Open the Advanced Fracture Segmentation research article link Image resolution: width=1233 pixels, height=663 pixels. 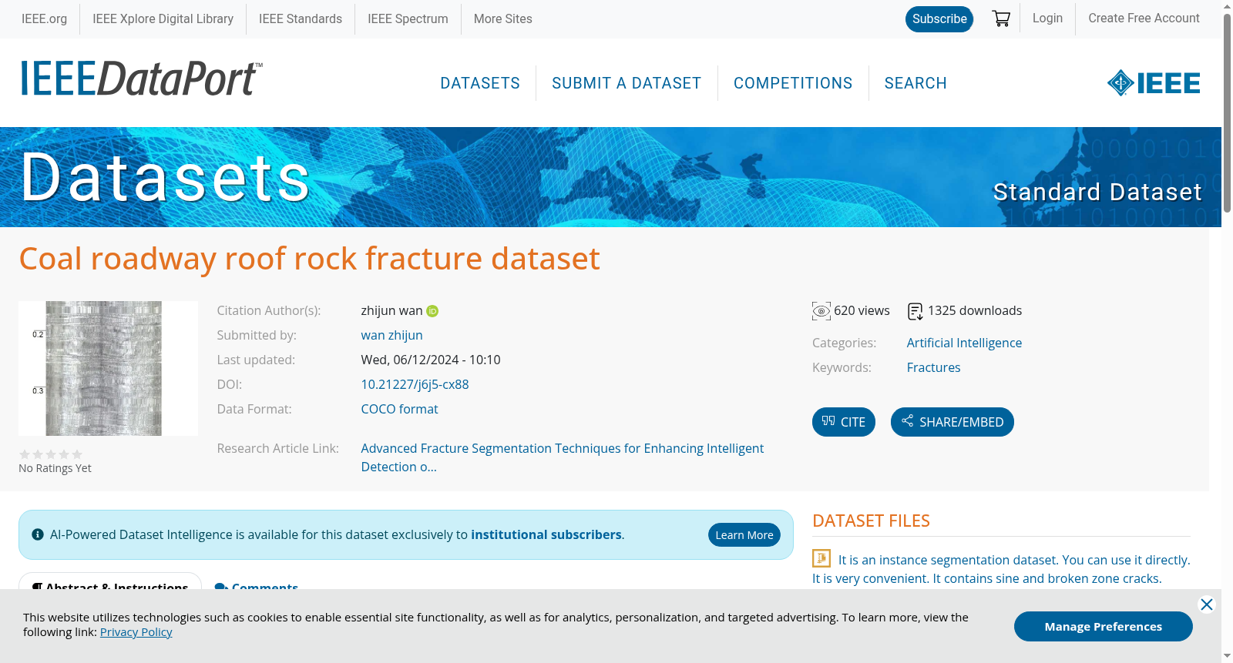(563, 457)
